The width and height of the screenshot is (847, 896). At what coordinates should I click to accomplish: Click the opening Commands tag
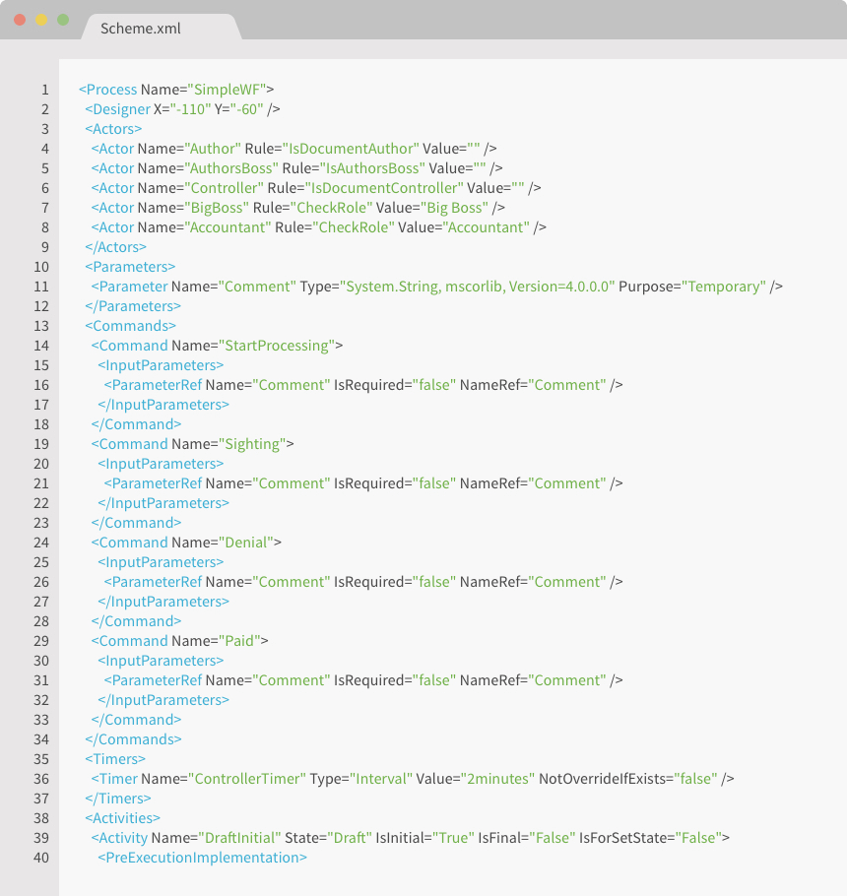pos(130,326)
